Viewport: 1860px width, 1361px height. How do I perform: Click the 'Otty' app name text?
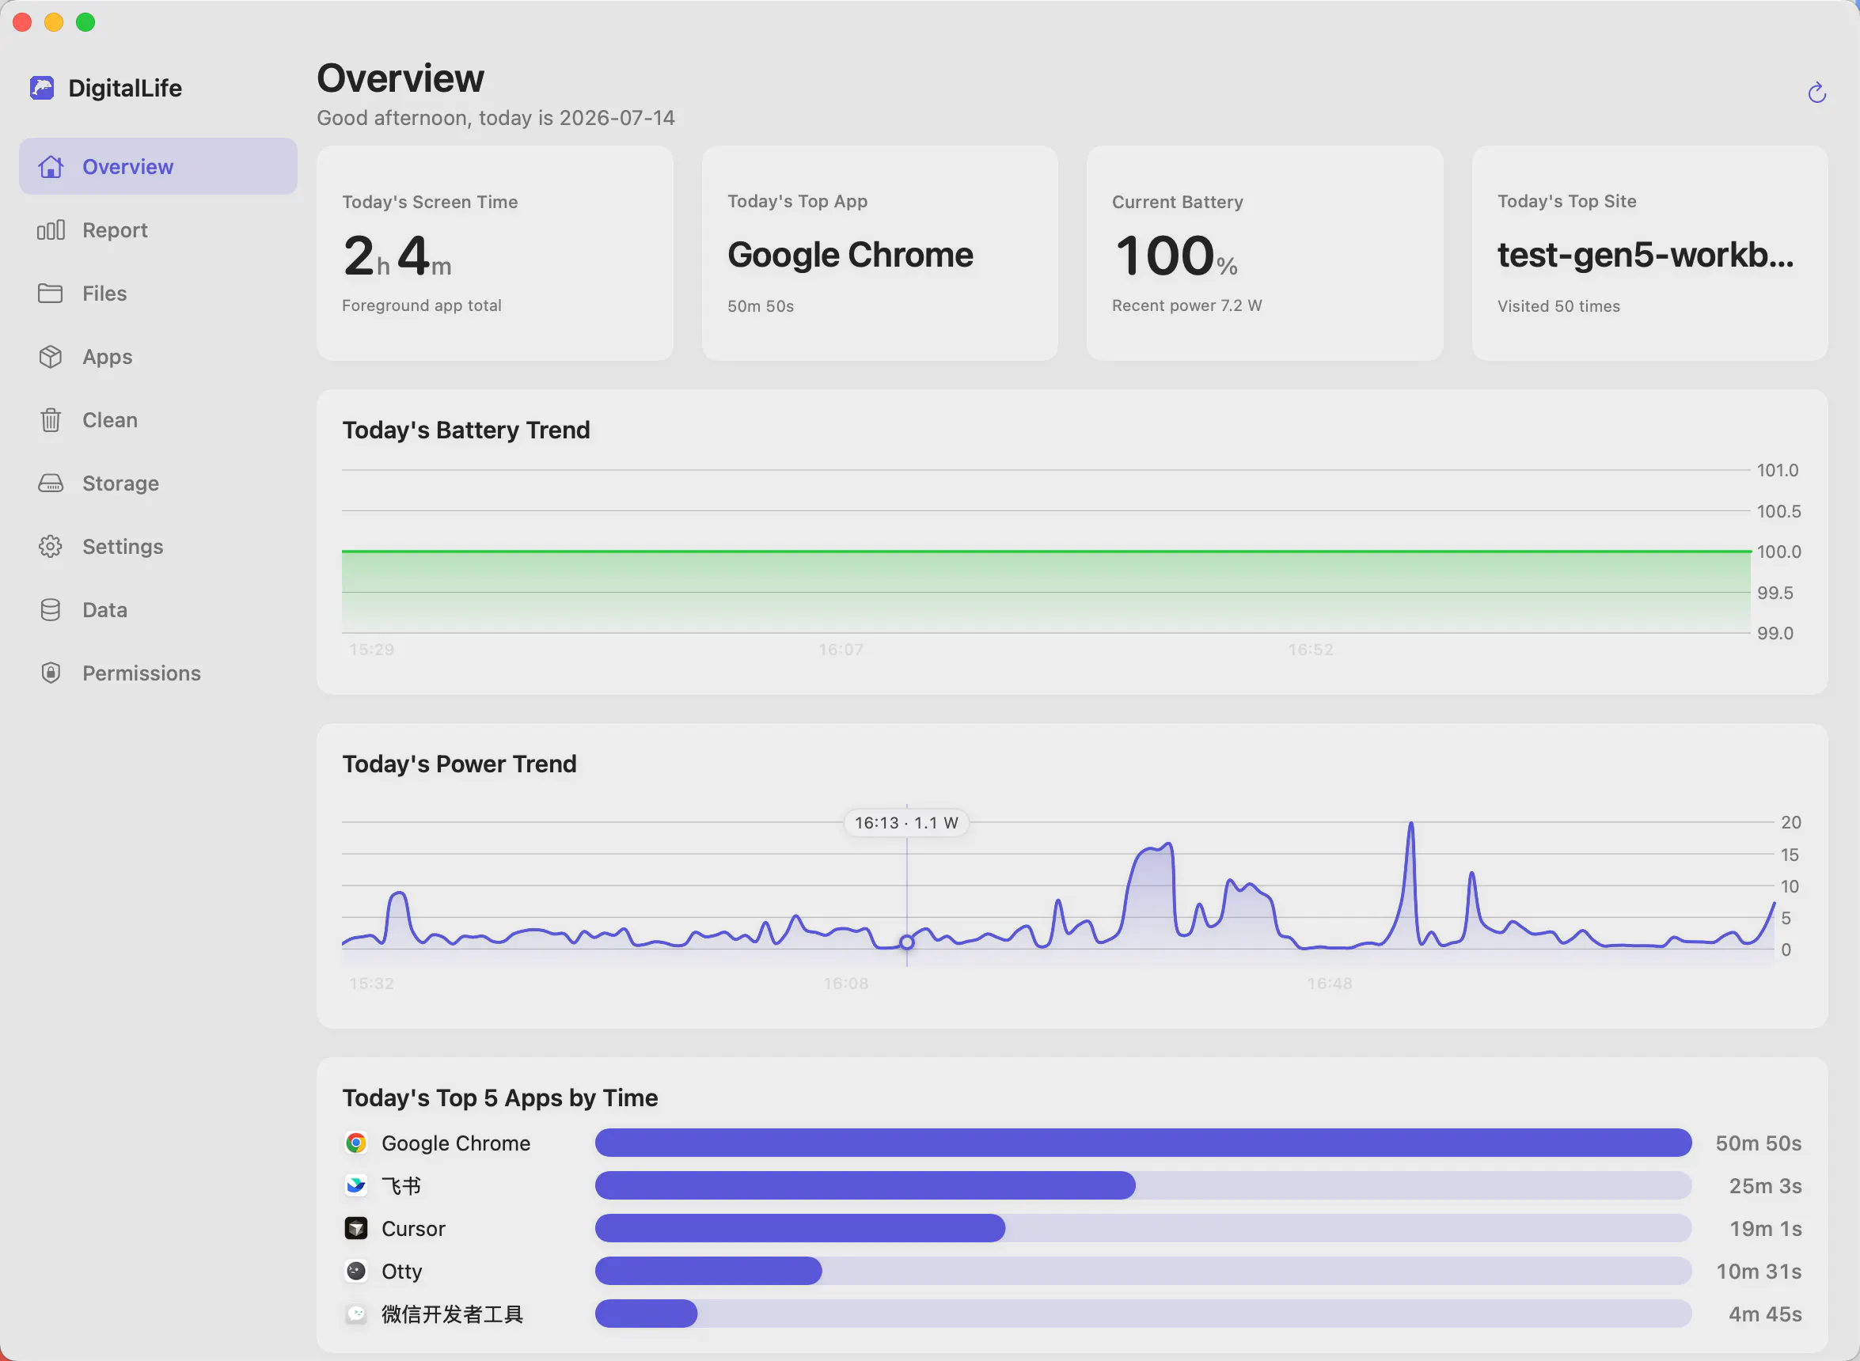[x=401, y=1272]
